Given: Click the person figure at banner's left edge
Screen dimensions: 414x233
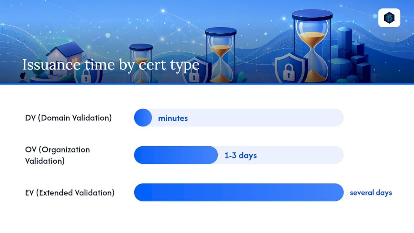Looking at the screenshot, I should point(23,78).
